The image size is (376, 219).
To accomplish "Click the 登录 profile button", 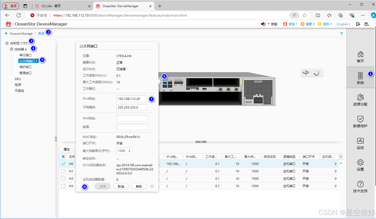I will (11, 6).
